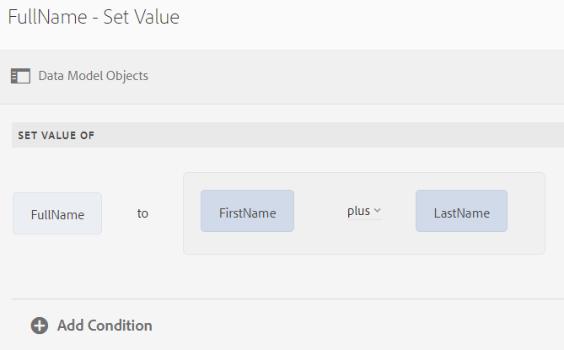
Task: Select the FullName target field
Action: [x=57, y=213]
